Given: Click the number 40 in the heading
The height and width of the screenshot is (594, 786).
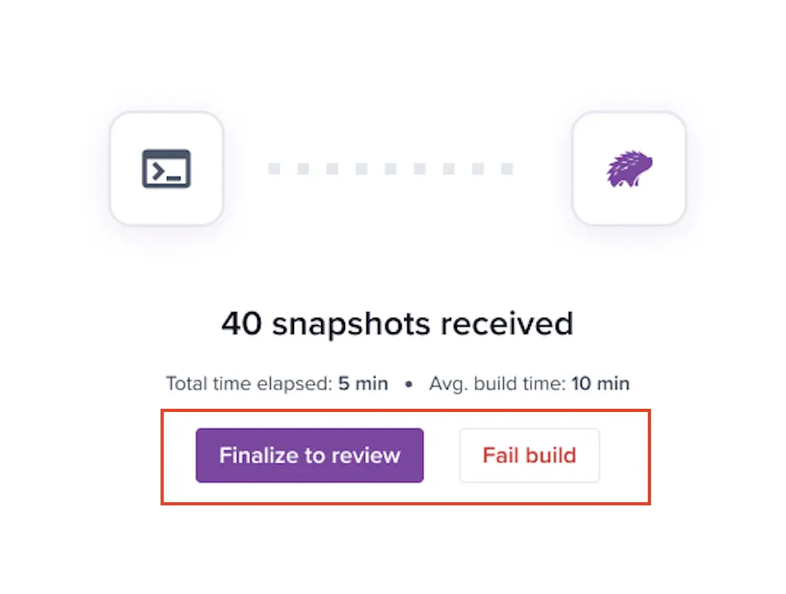Looking at the screenshot, I should pyautogui.click(x=241, y=323).
